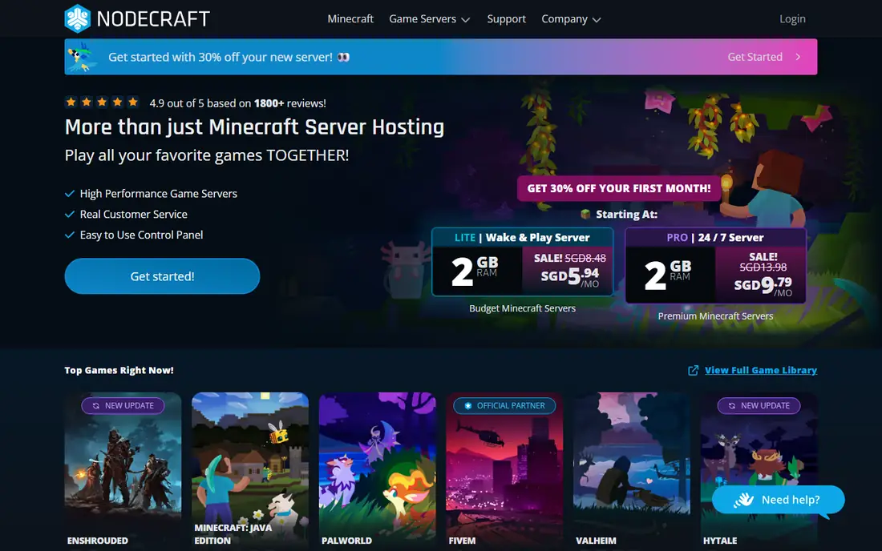
Task: Click the NODECRAFT wordmark text
Action: 153,18
